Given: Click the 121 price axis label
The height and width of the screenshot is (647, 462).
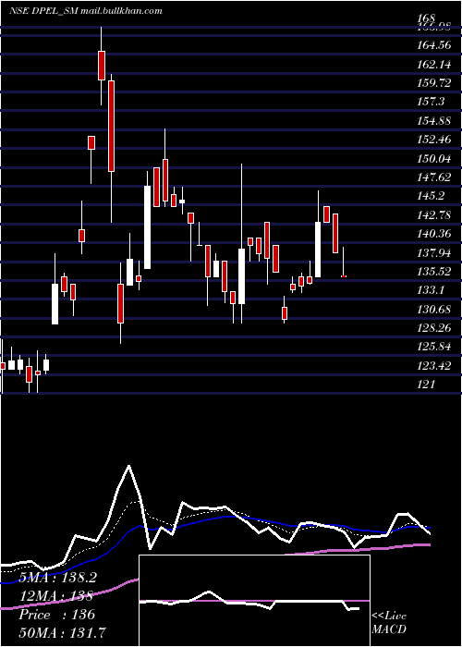Looking at the screenshot, I should [x=426, y=385].
